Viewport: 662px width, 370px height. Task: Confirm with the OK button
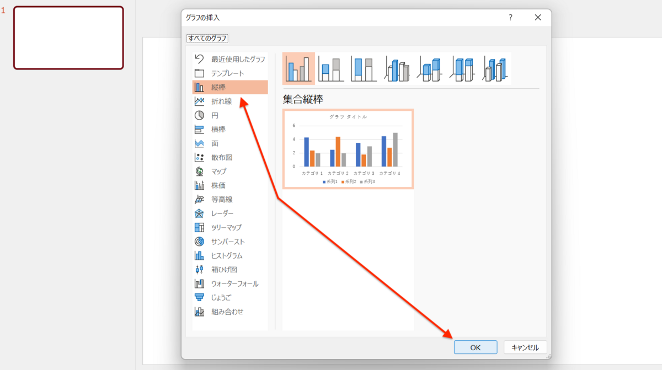[476, 347]
